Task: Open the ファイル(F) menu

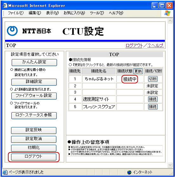Action: click(x=16, y=13)
